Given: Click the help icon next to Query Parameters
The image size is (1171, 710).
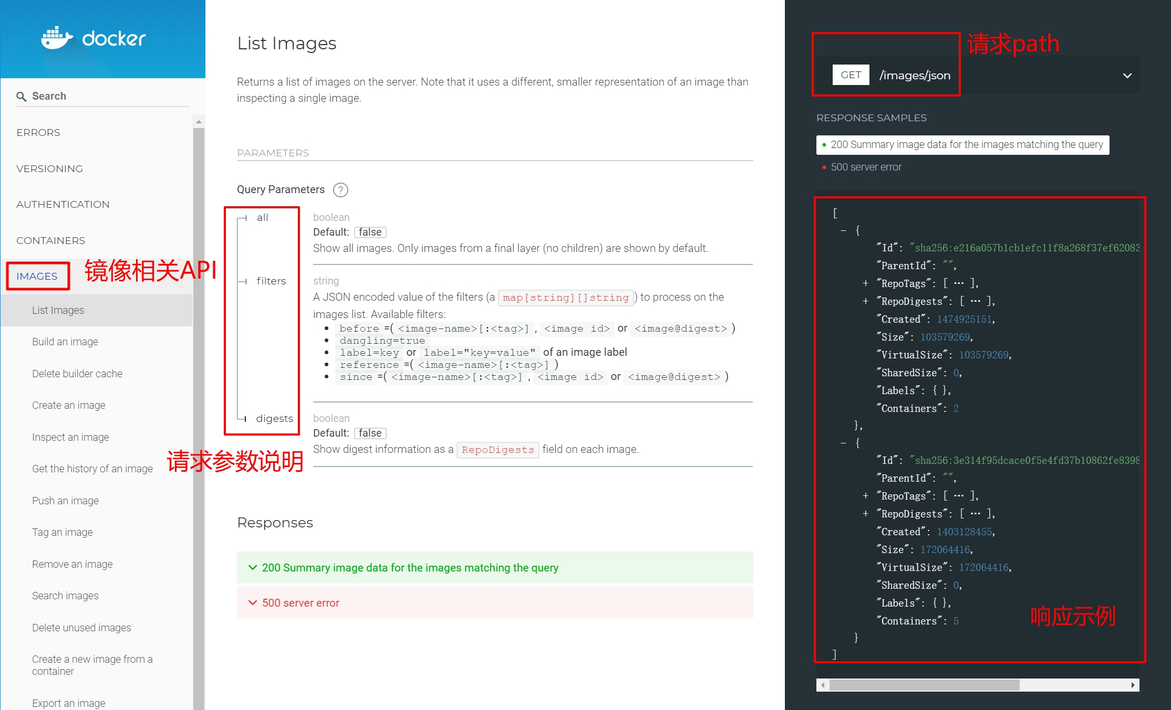Looking at the screenshot, I should click(340, 190).
